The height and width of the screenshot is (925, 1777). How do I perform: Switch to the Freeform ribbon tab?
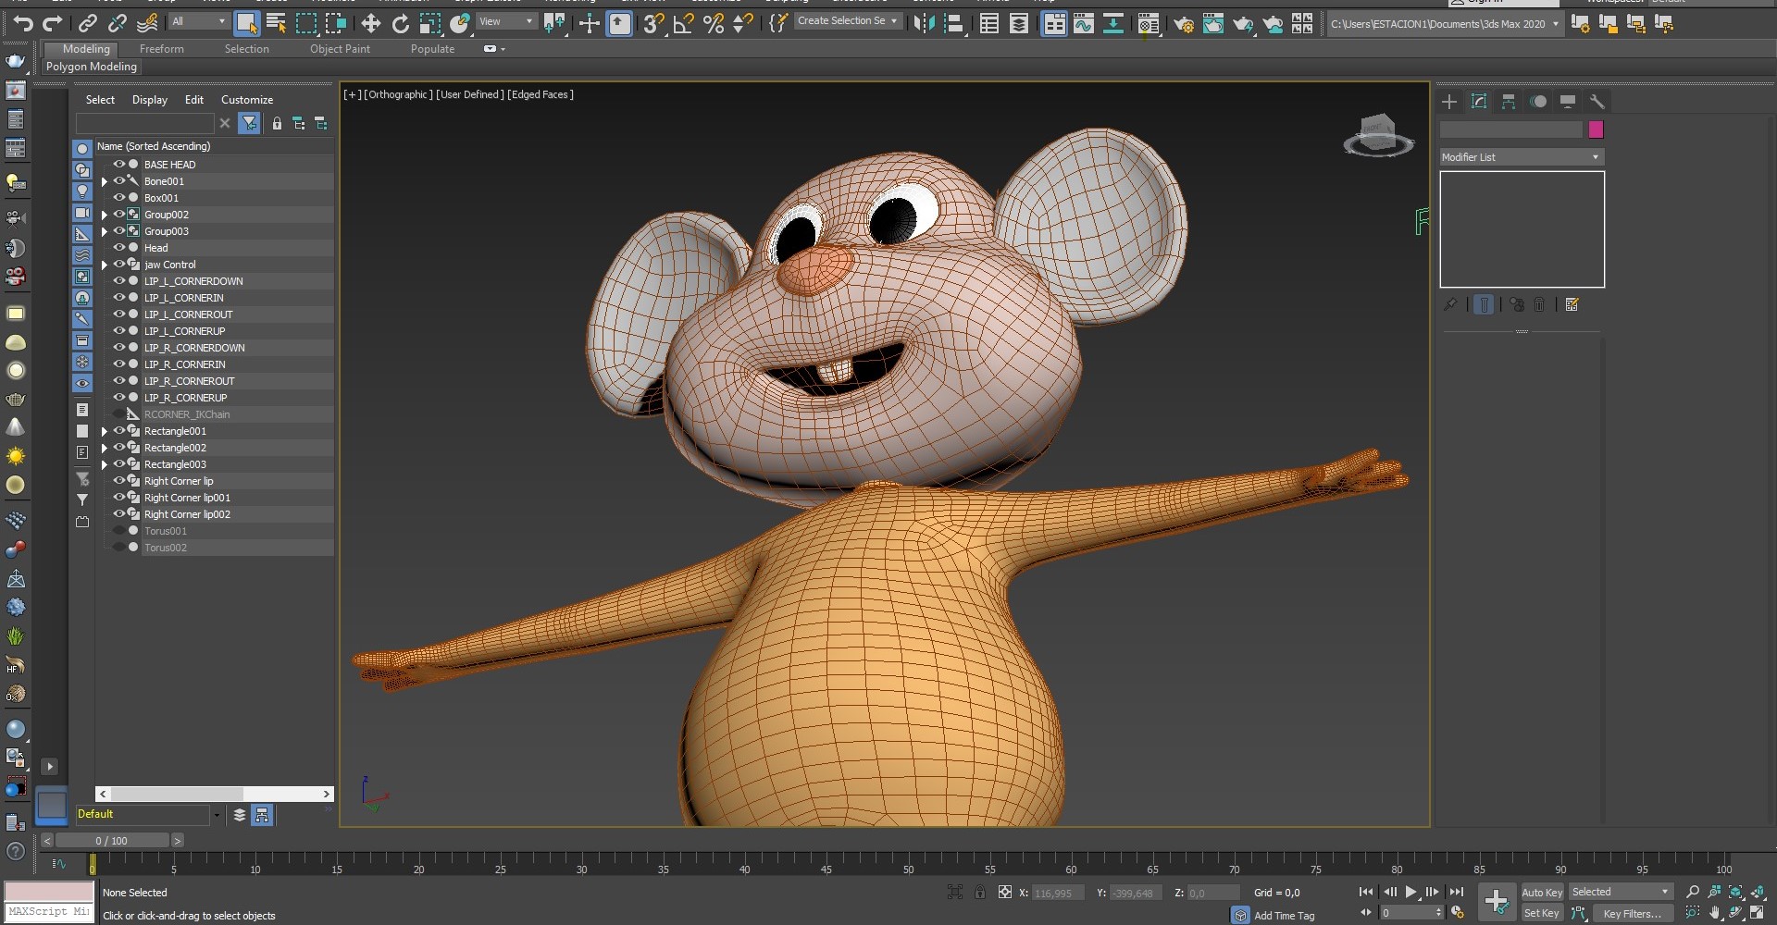pos(161,49)
